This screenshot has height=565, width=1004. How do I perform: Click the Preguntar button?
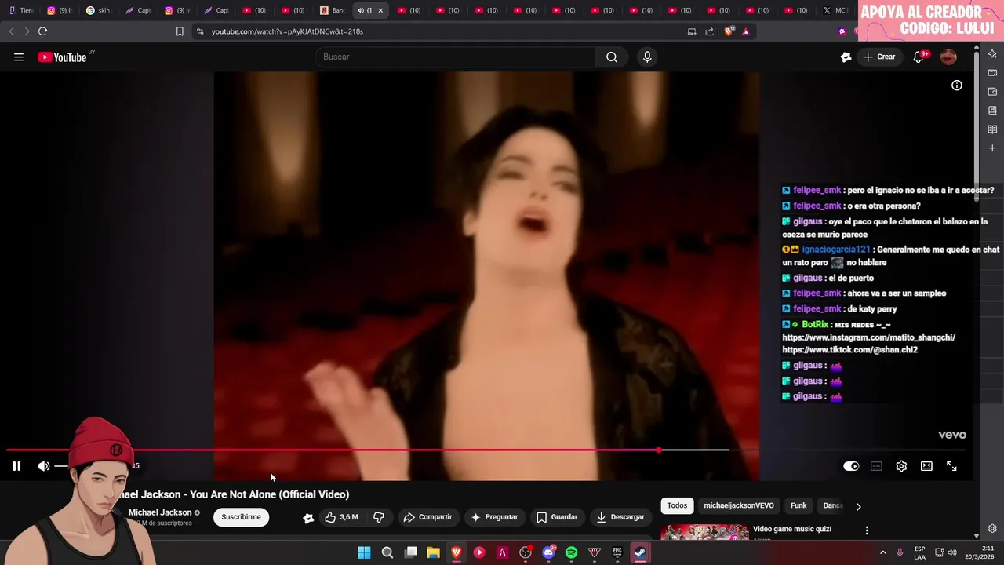coord(494,517)
